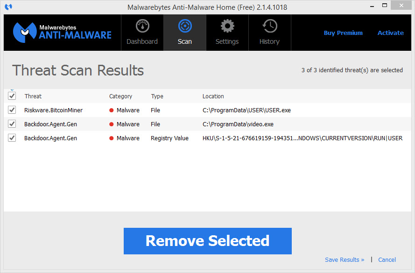Screen dimensions: 415x273
Task: Click the Threat Scan Results heading
Action: (x=78, y=70)
